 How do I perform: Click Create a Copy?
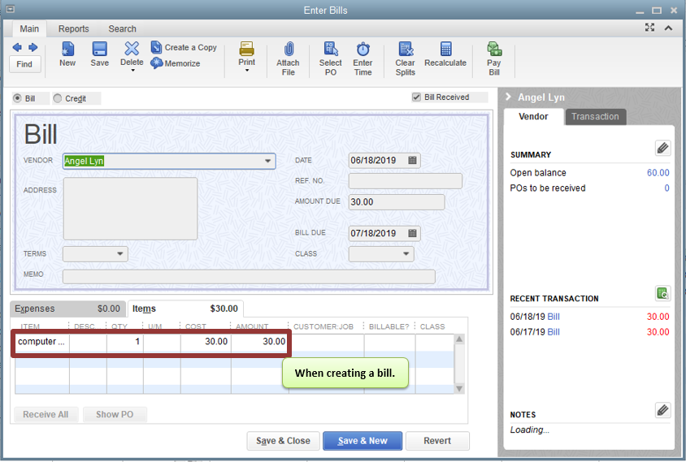pyautogui.click(x=184, y=47)
